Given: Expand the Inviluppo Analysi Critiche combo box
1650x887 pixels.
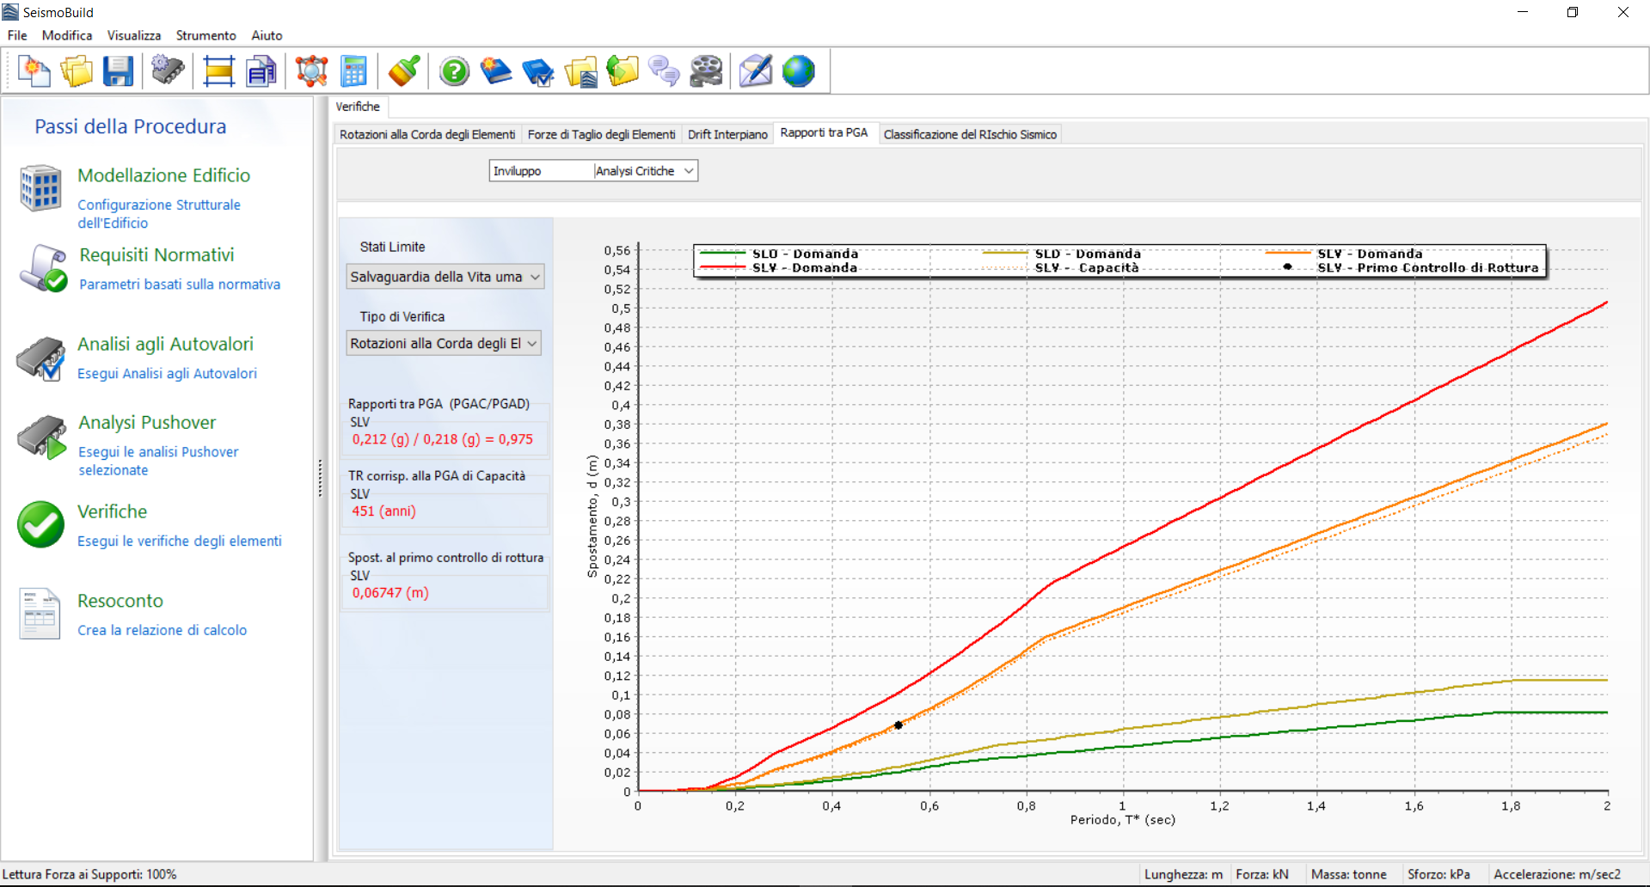Looking at the screenshot, I should [593, 171].
